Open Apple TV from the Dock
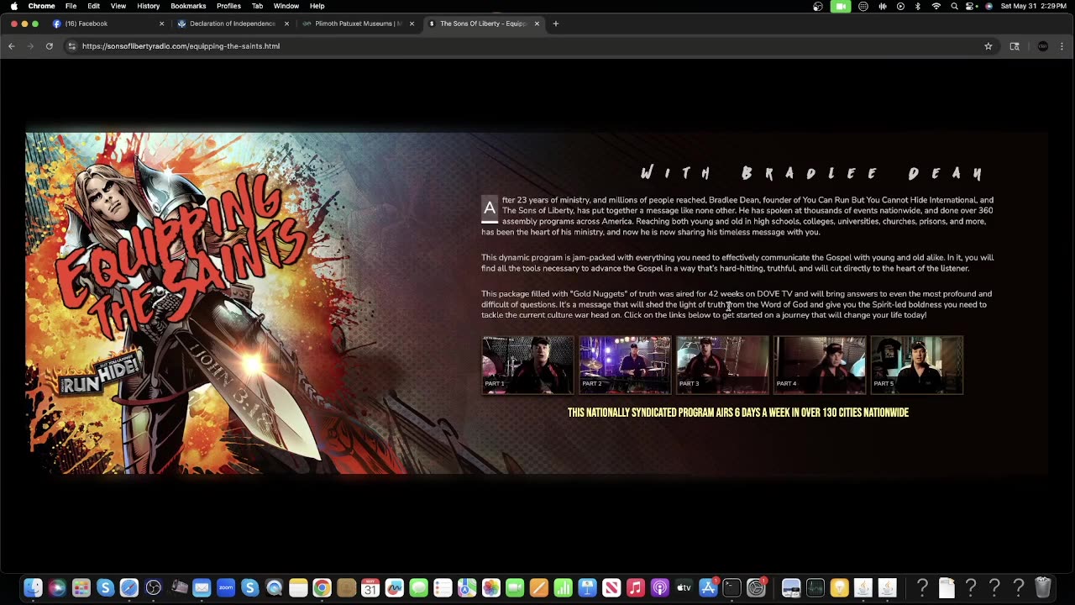 [684, 588]
